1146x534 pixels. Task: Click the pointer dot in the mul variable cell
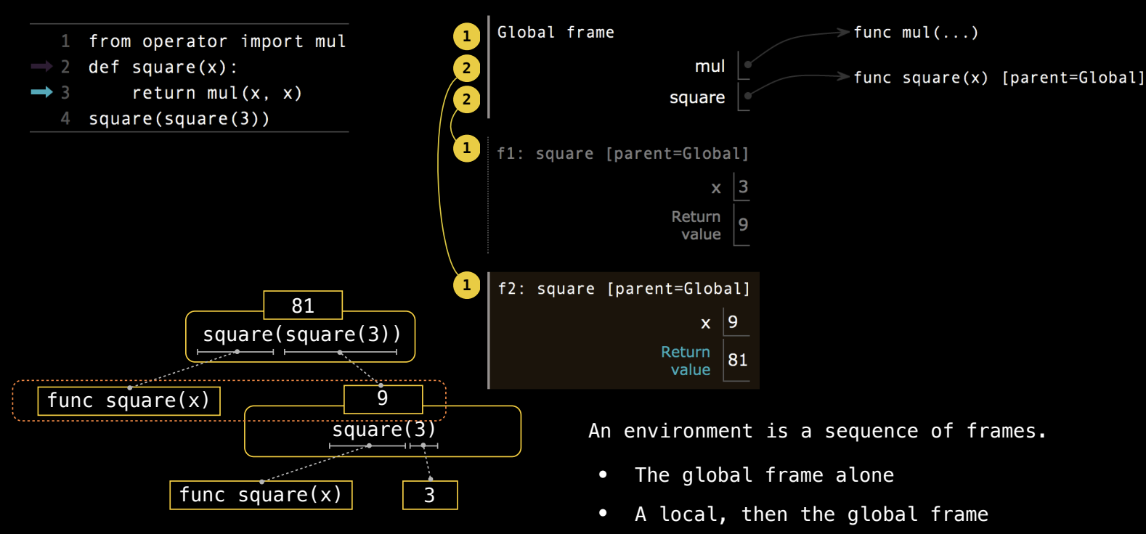coord(748,65)
